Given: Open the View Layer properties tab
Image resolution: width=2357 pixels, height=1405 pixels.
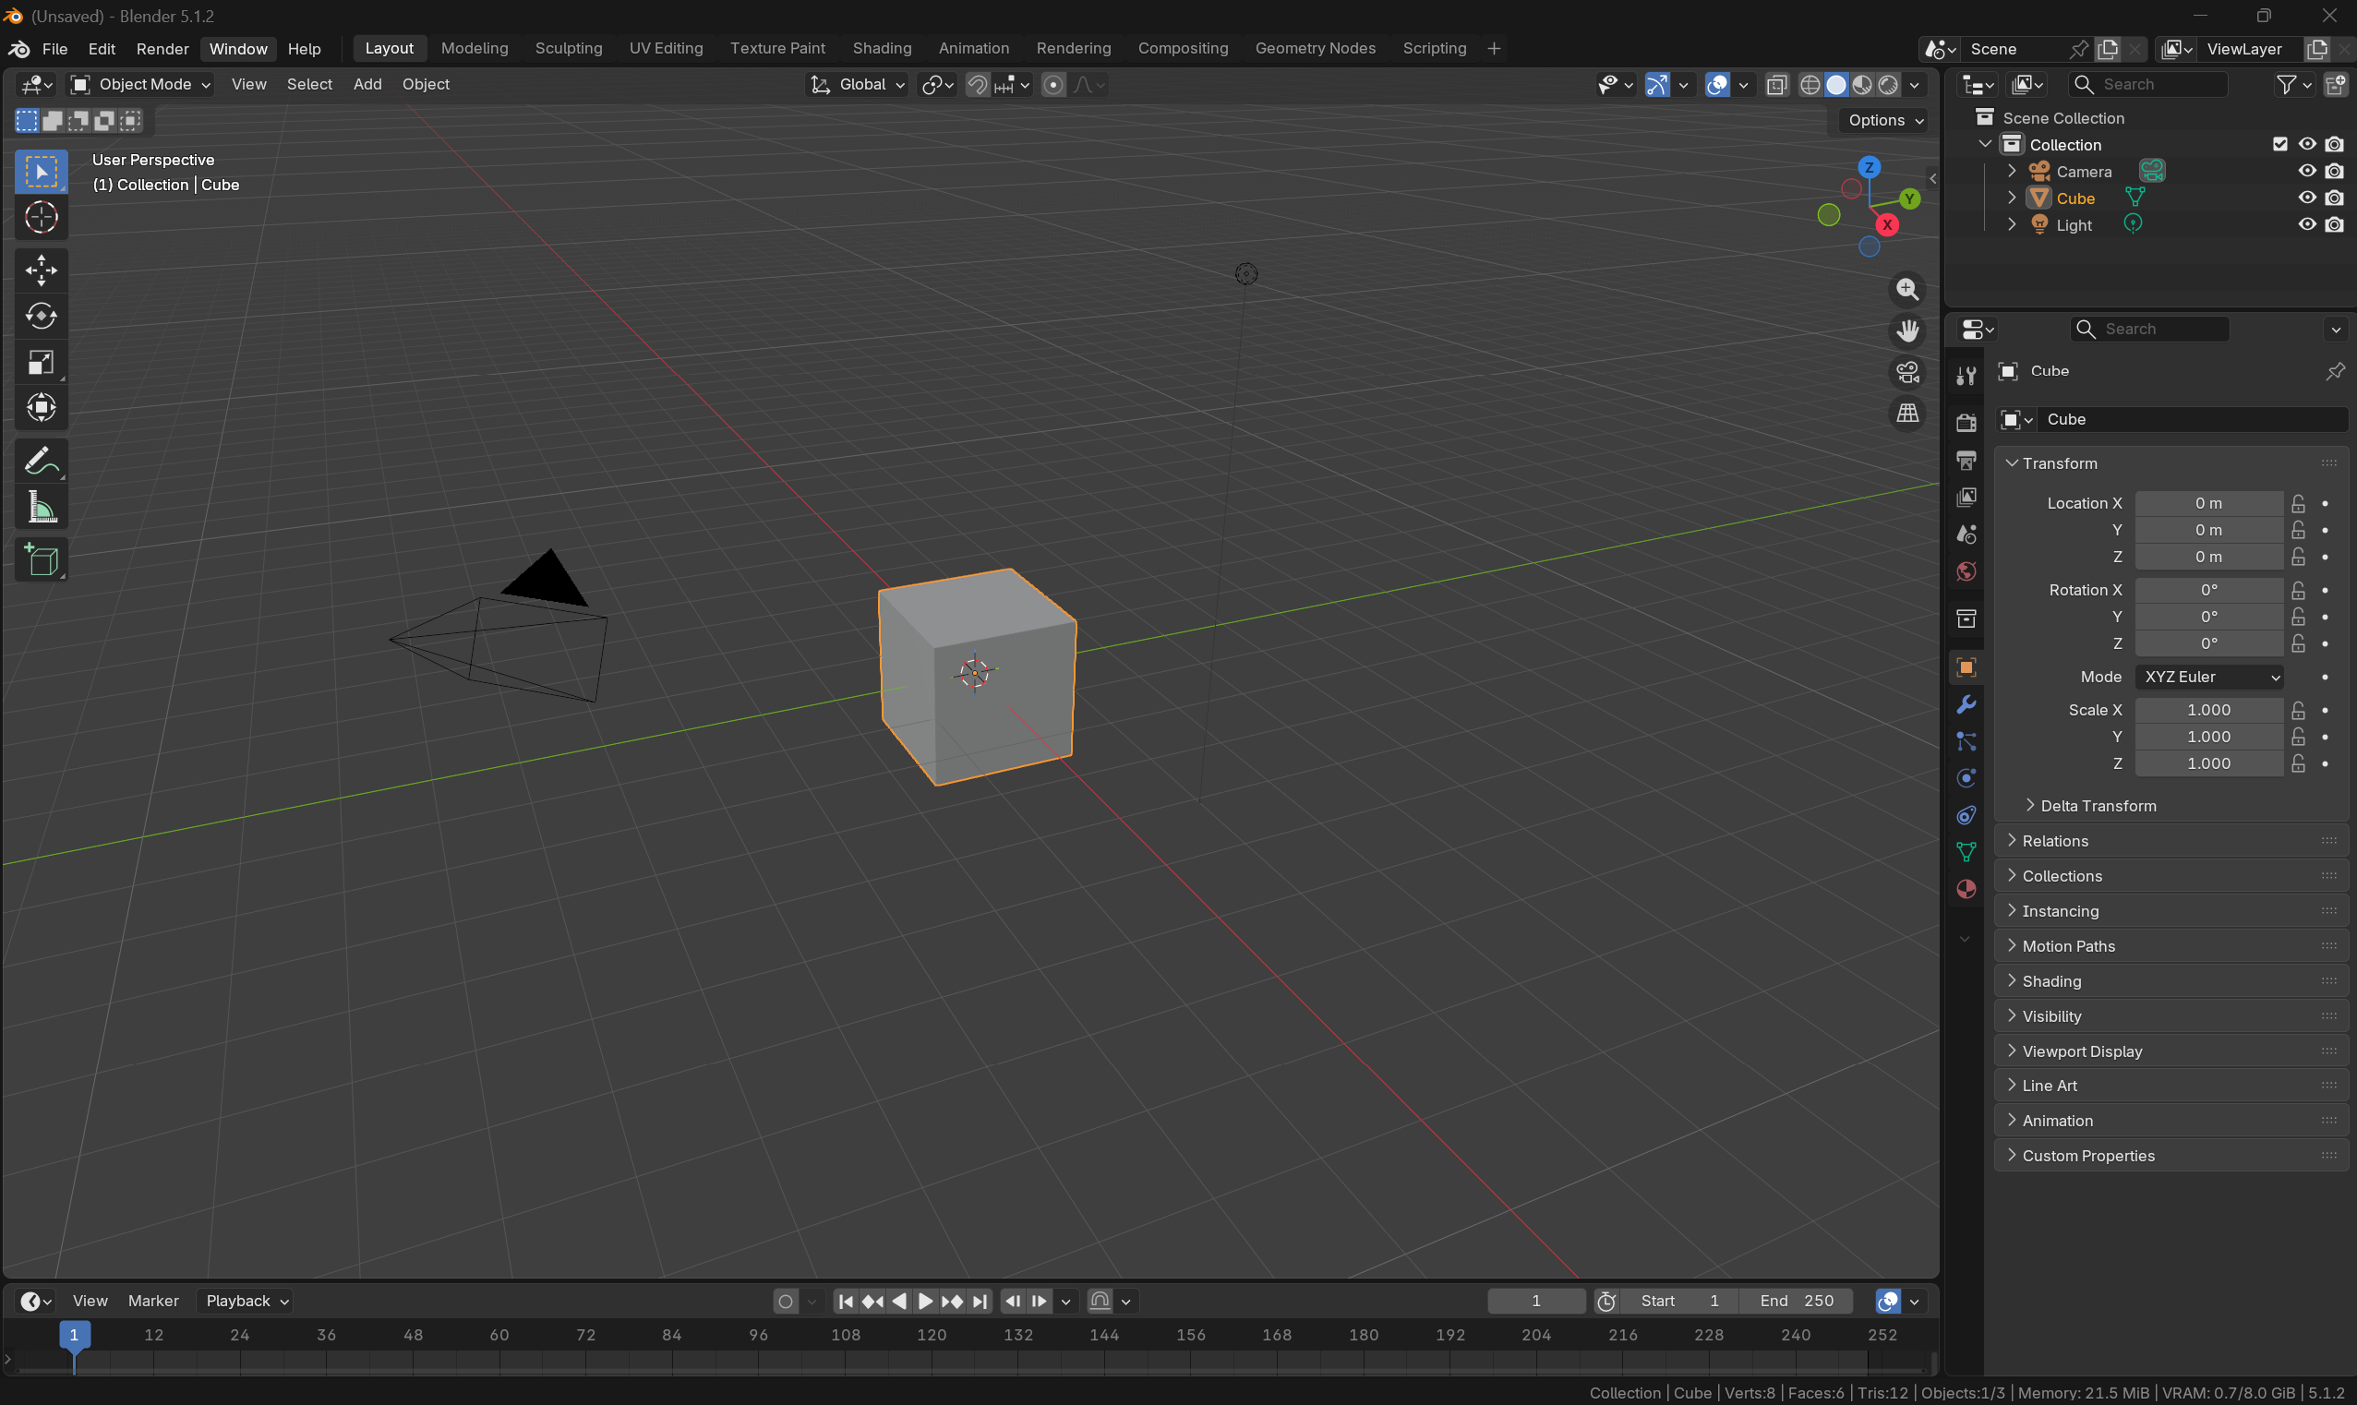Looking at the screenshot, I should (1966, 497).
